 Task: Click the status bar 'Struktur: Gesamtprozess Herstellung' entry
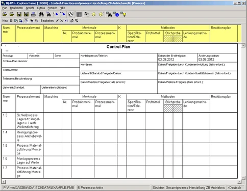coord(188,187)
